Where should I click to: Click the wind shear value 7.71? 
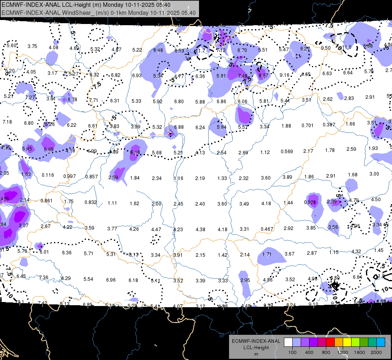(x=94, y=100)
